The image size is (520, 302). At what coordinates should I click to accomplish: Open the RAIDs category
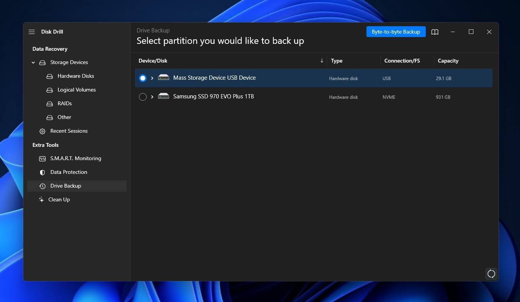(x=65, y=103)
